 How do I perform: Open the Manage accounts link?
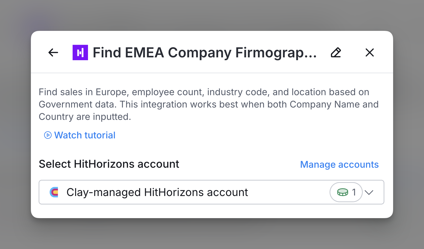click(x=339, y=164)
